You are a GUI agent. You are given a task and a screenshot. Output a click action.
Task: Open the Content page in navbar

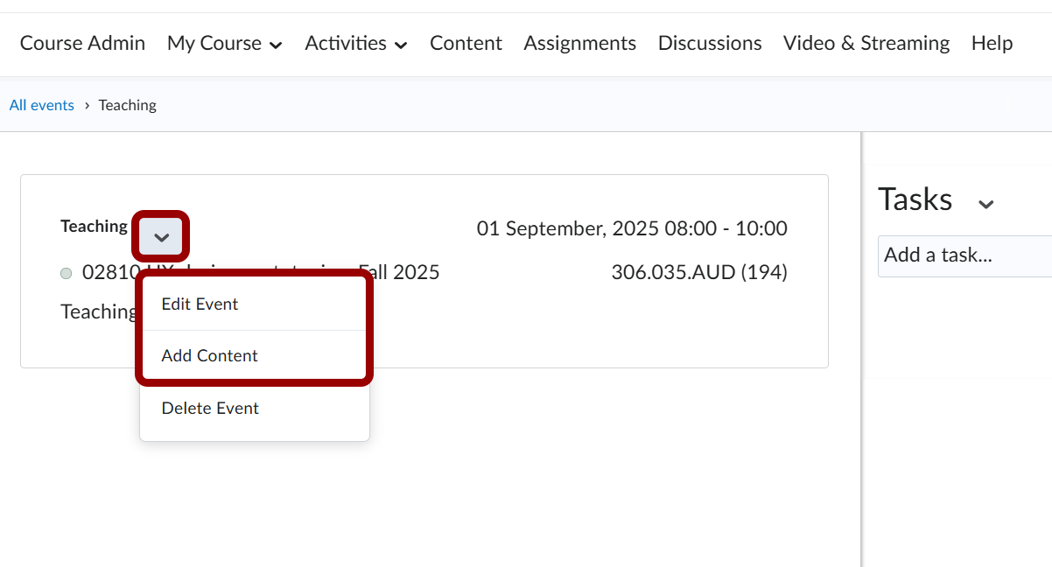pyautogui.click(x=466, y=43)
